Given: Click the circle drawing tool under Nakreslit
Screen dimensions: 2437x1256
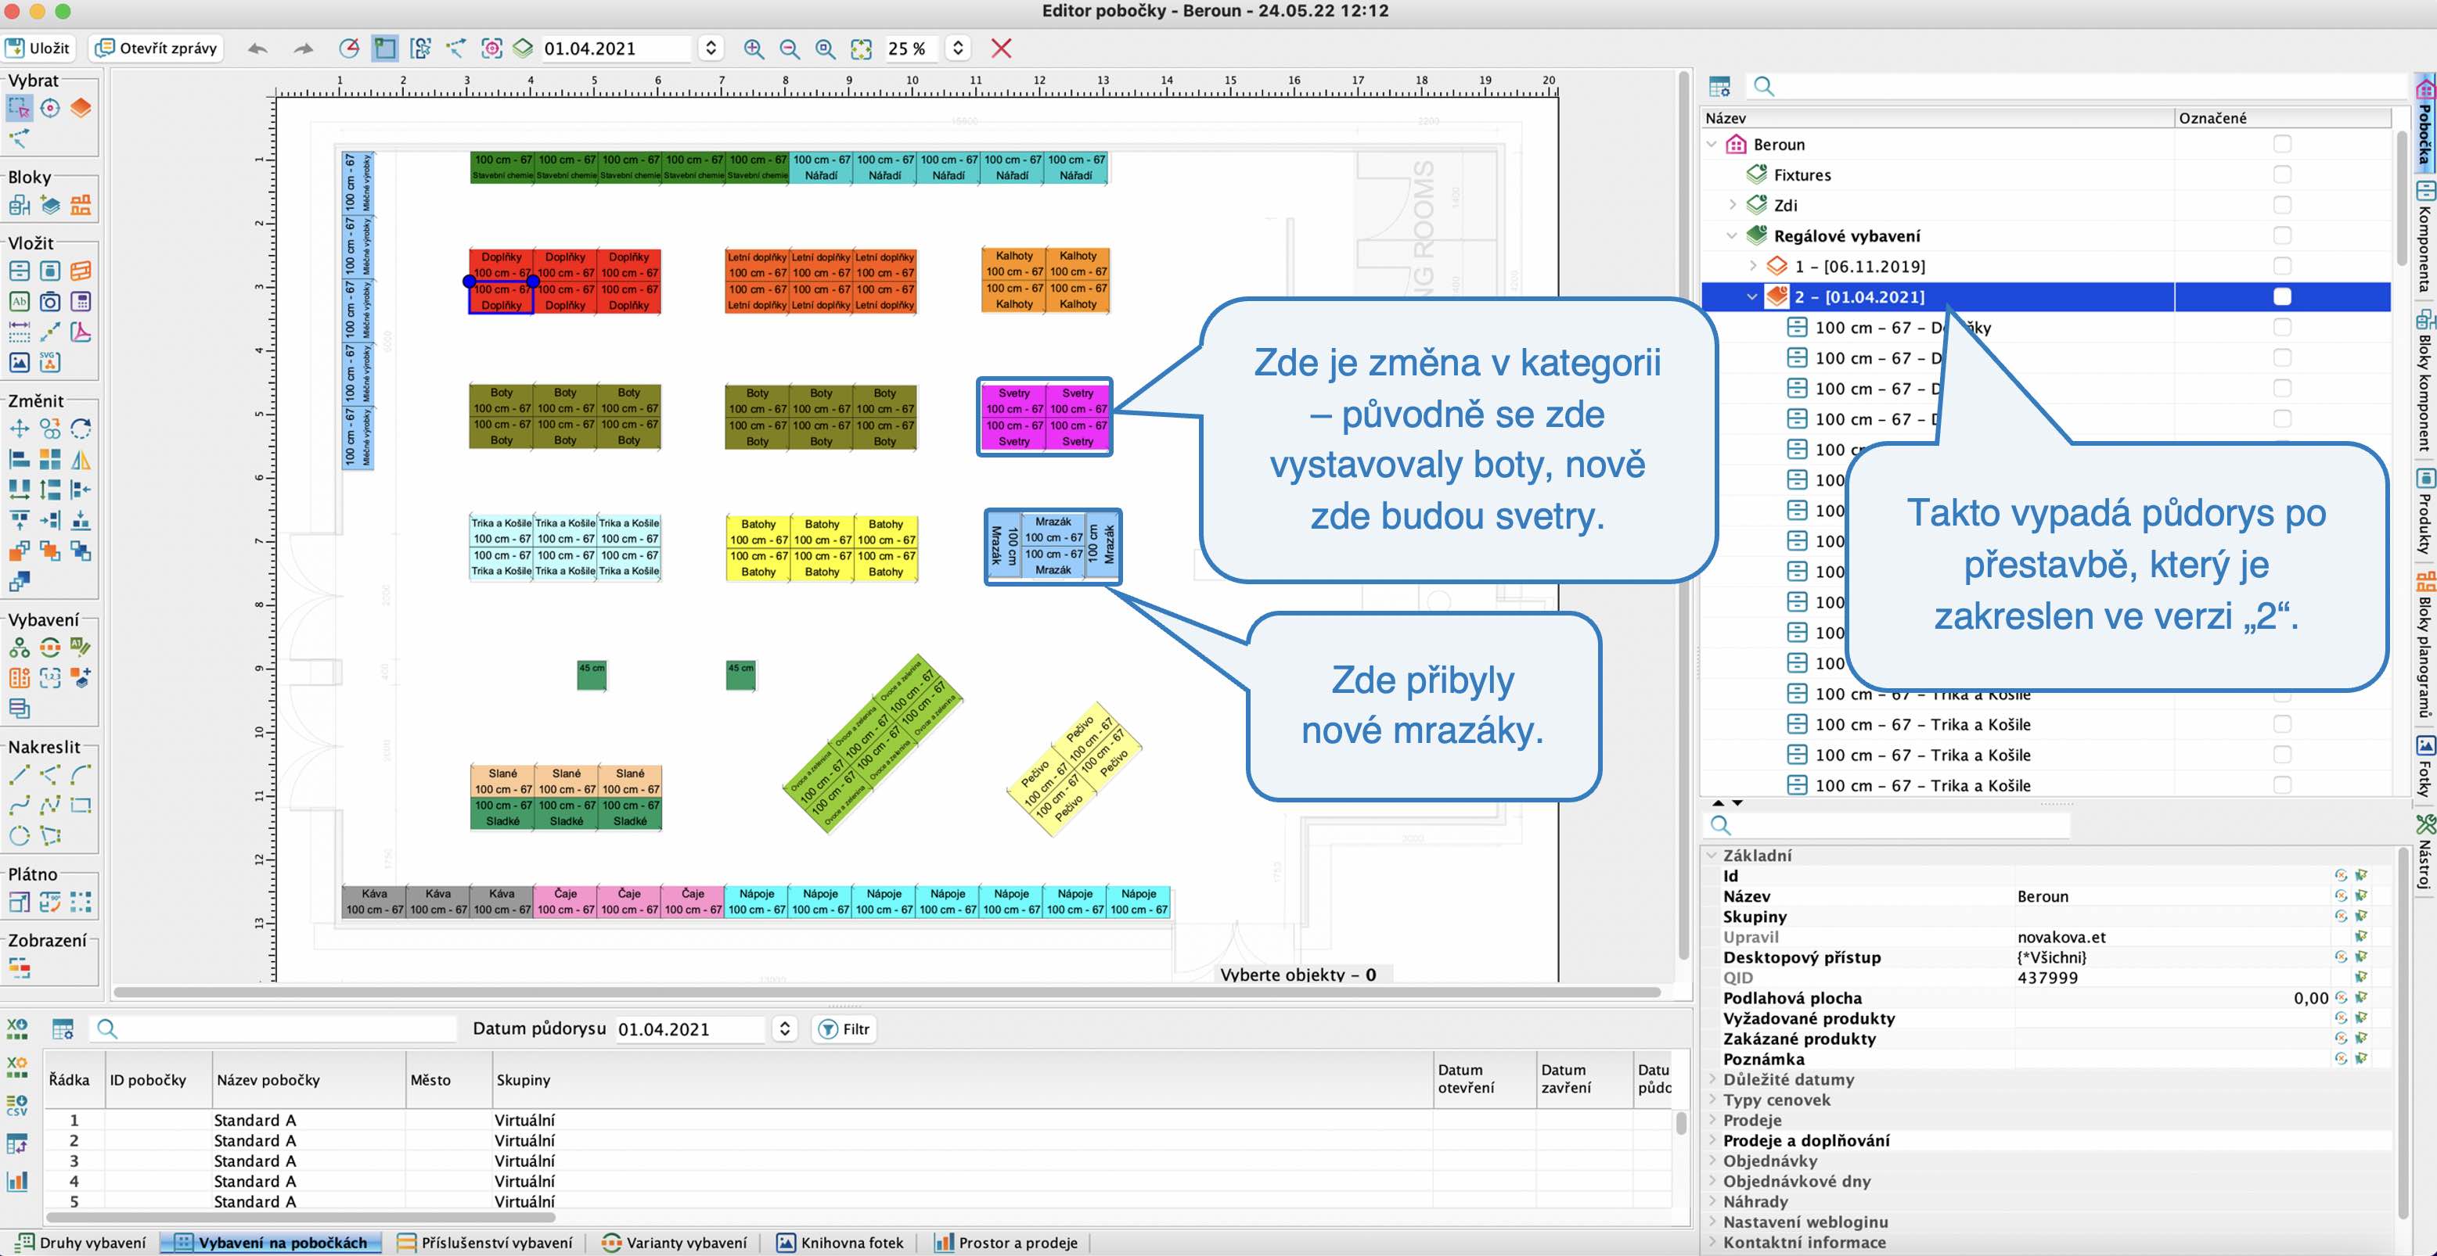Looking at the screenshot, I should point(19,835).
